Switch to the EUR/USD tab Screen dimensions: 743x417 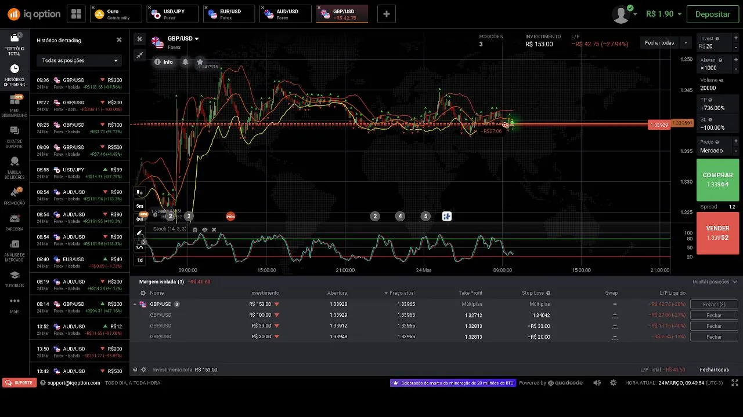(229, 14)
